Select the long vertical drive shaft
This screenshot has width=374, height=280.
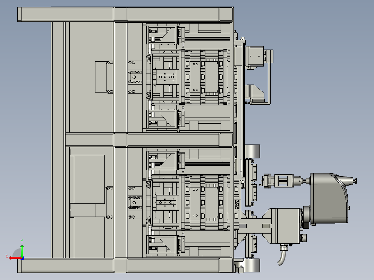(x=238, y=120)
